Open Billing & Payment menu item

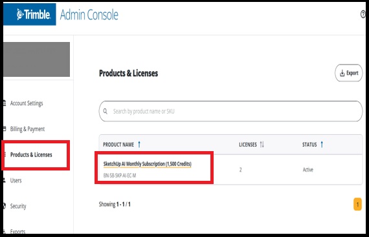pos(27,129)
